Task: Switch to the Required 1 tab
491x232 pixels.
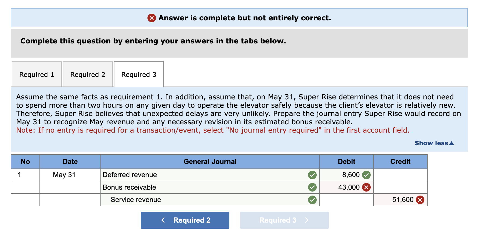Action: 36,74
